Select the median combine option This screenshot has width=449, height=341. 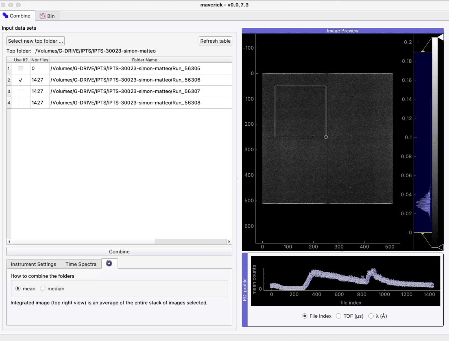pos(43,289)
